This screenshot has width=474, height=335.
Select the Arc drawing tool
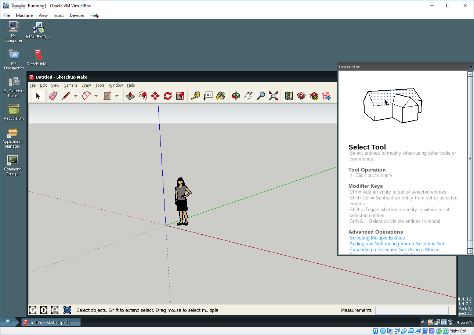(x=87, y=96)
